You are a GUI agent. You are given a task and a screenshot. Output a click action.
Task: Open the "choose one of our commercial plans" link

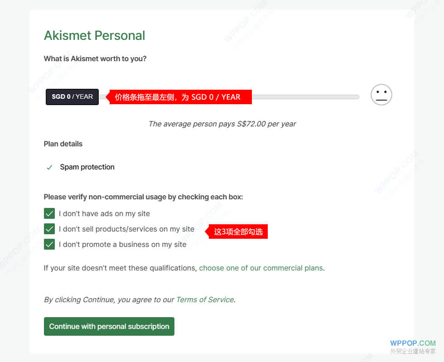(261, 268)
